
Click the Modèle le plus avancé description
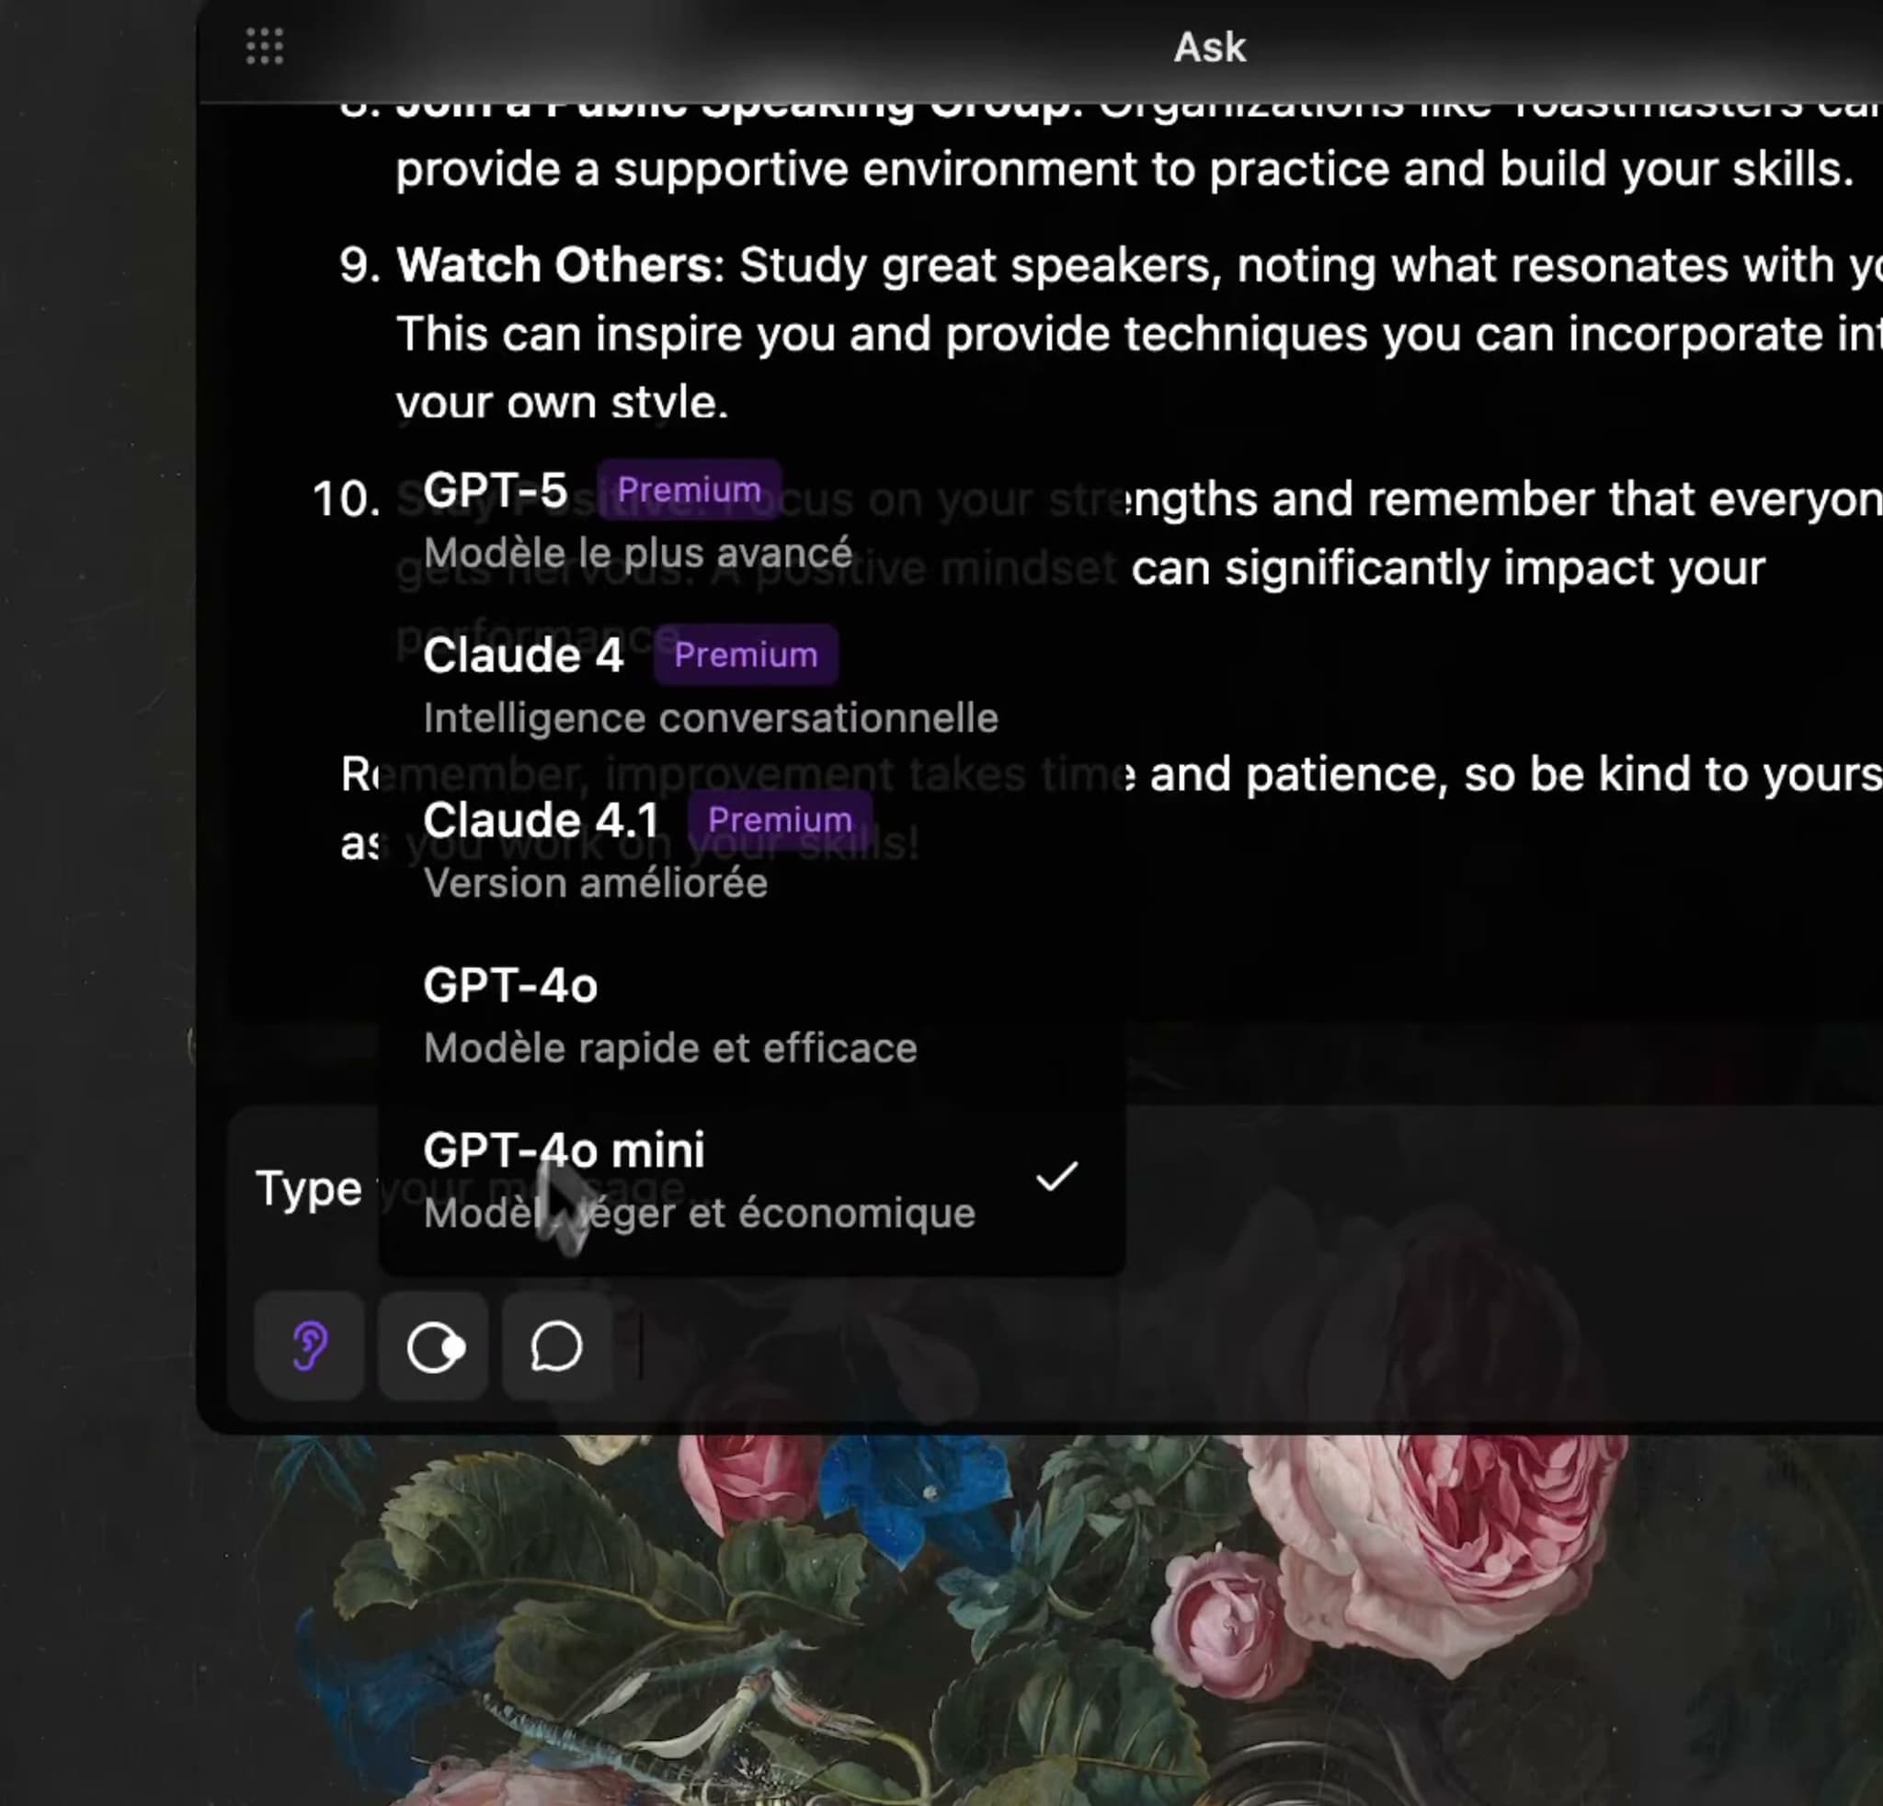click(x=638, y=554)
